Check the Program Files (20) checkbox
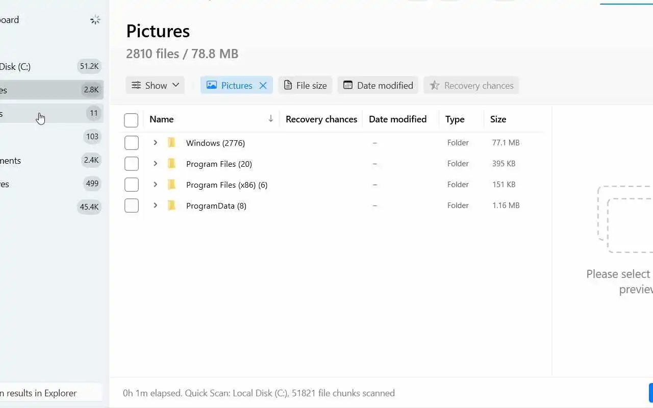This screenshot has width=653, height=408. pyautogui.click(x=132, y=164)
